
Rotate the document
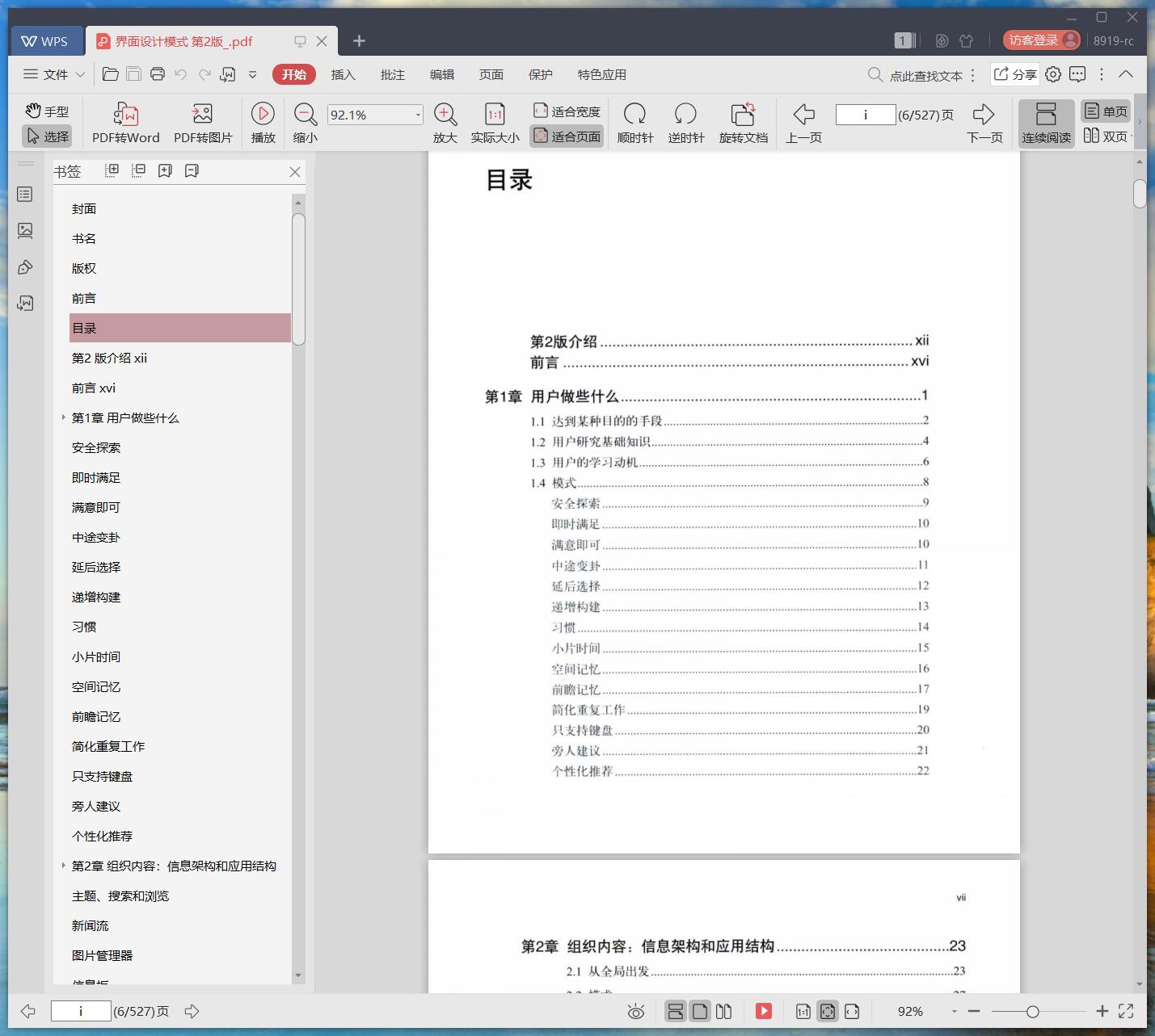(744, 124)
